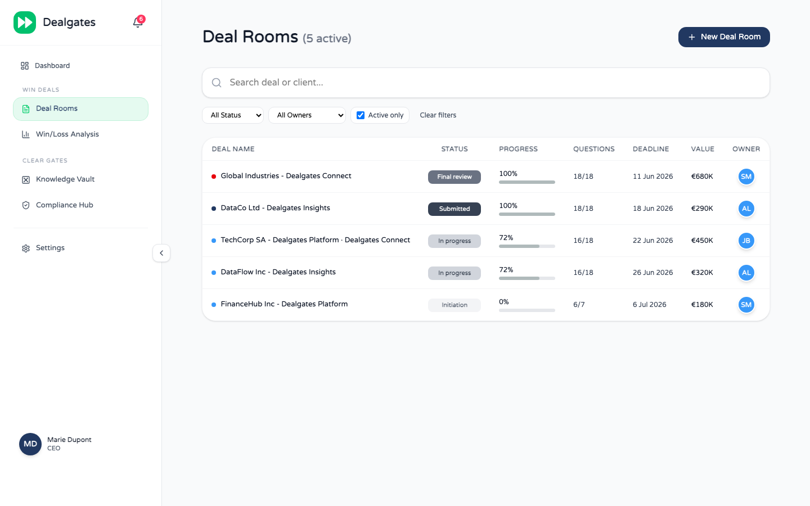Click the Settings gear icon
810x506 pixels.
click(x=26, y=249)
